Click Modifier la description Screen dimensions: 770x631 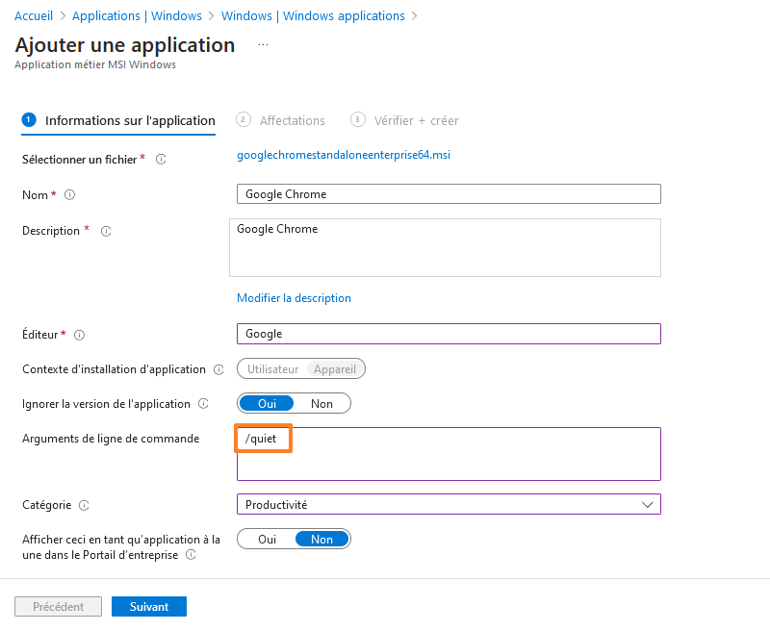[x=294, y=298]
